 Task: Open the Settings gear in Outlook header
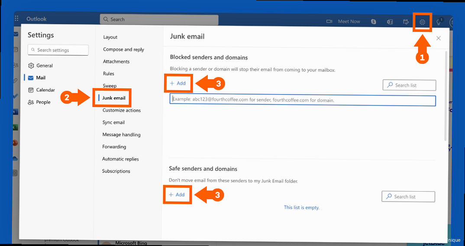423,22
